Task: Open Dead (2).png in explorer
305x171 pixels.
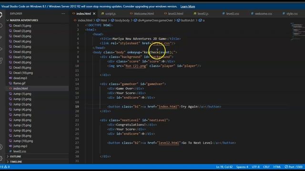Action: tap(22, 31)
